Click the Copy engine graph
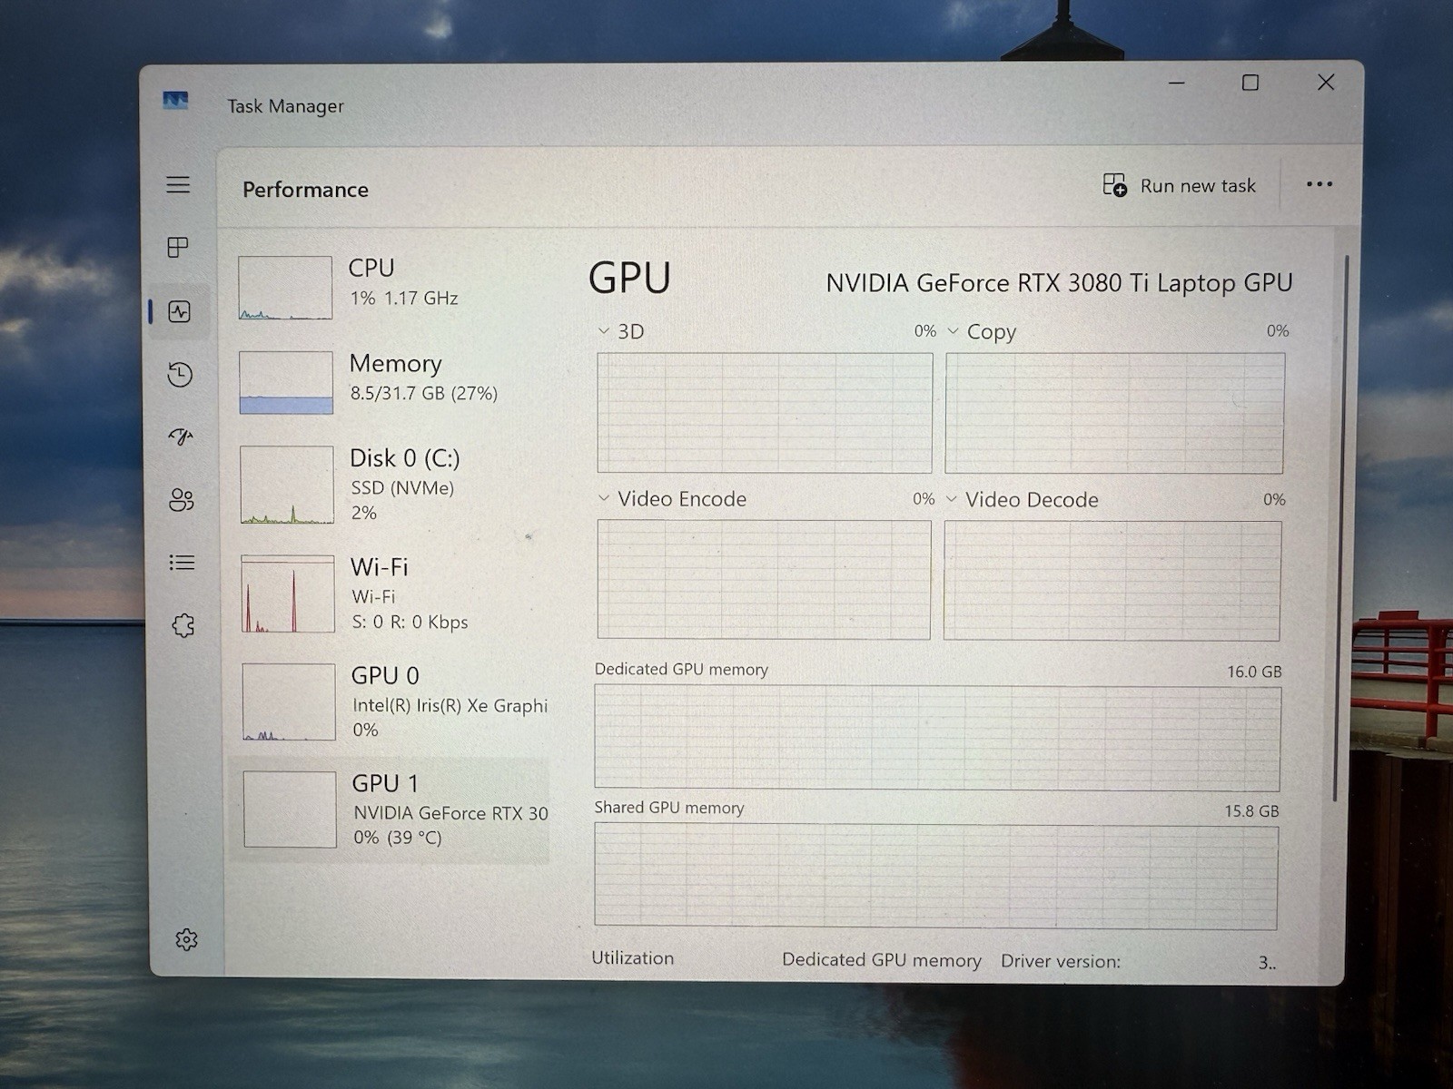The image size is (1453, 1089). pos(1114,413)
